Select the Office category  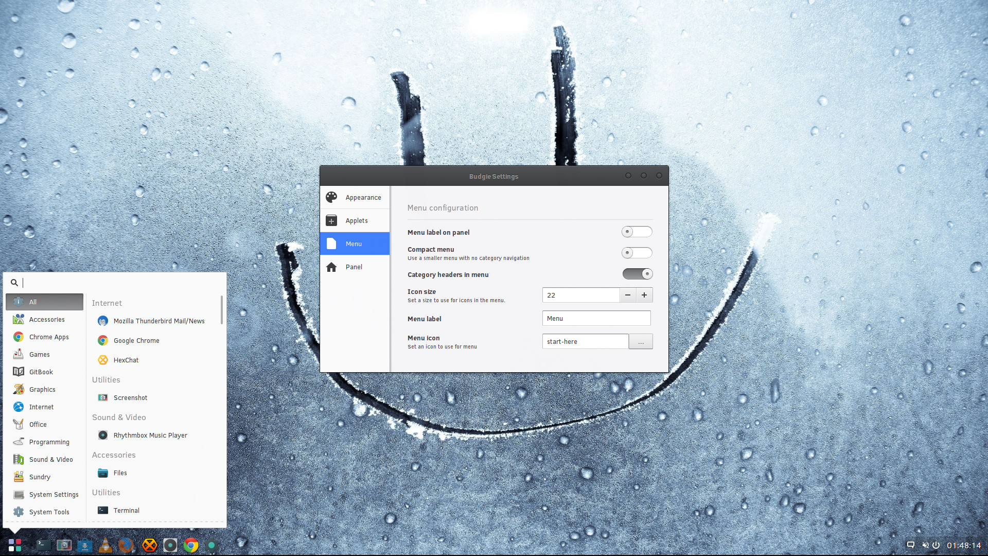44,425
